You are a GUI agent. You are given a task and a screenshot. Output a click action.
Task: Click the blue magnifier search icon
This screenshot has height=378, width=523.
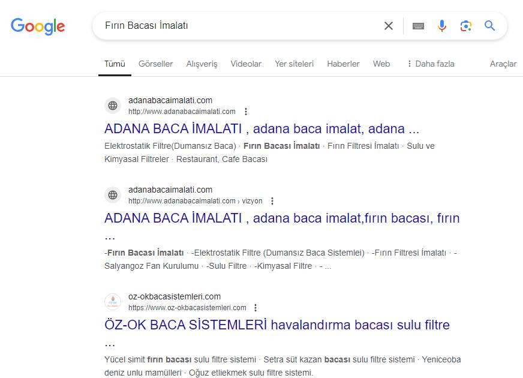click(490, 26)
